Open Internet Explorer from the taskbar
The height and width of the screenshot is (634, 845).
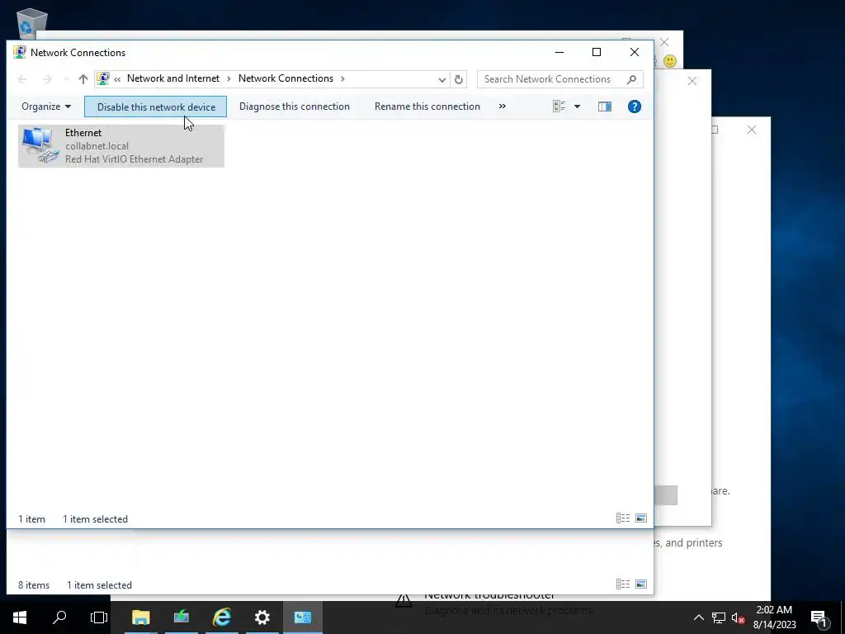pos(221,617)
